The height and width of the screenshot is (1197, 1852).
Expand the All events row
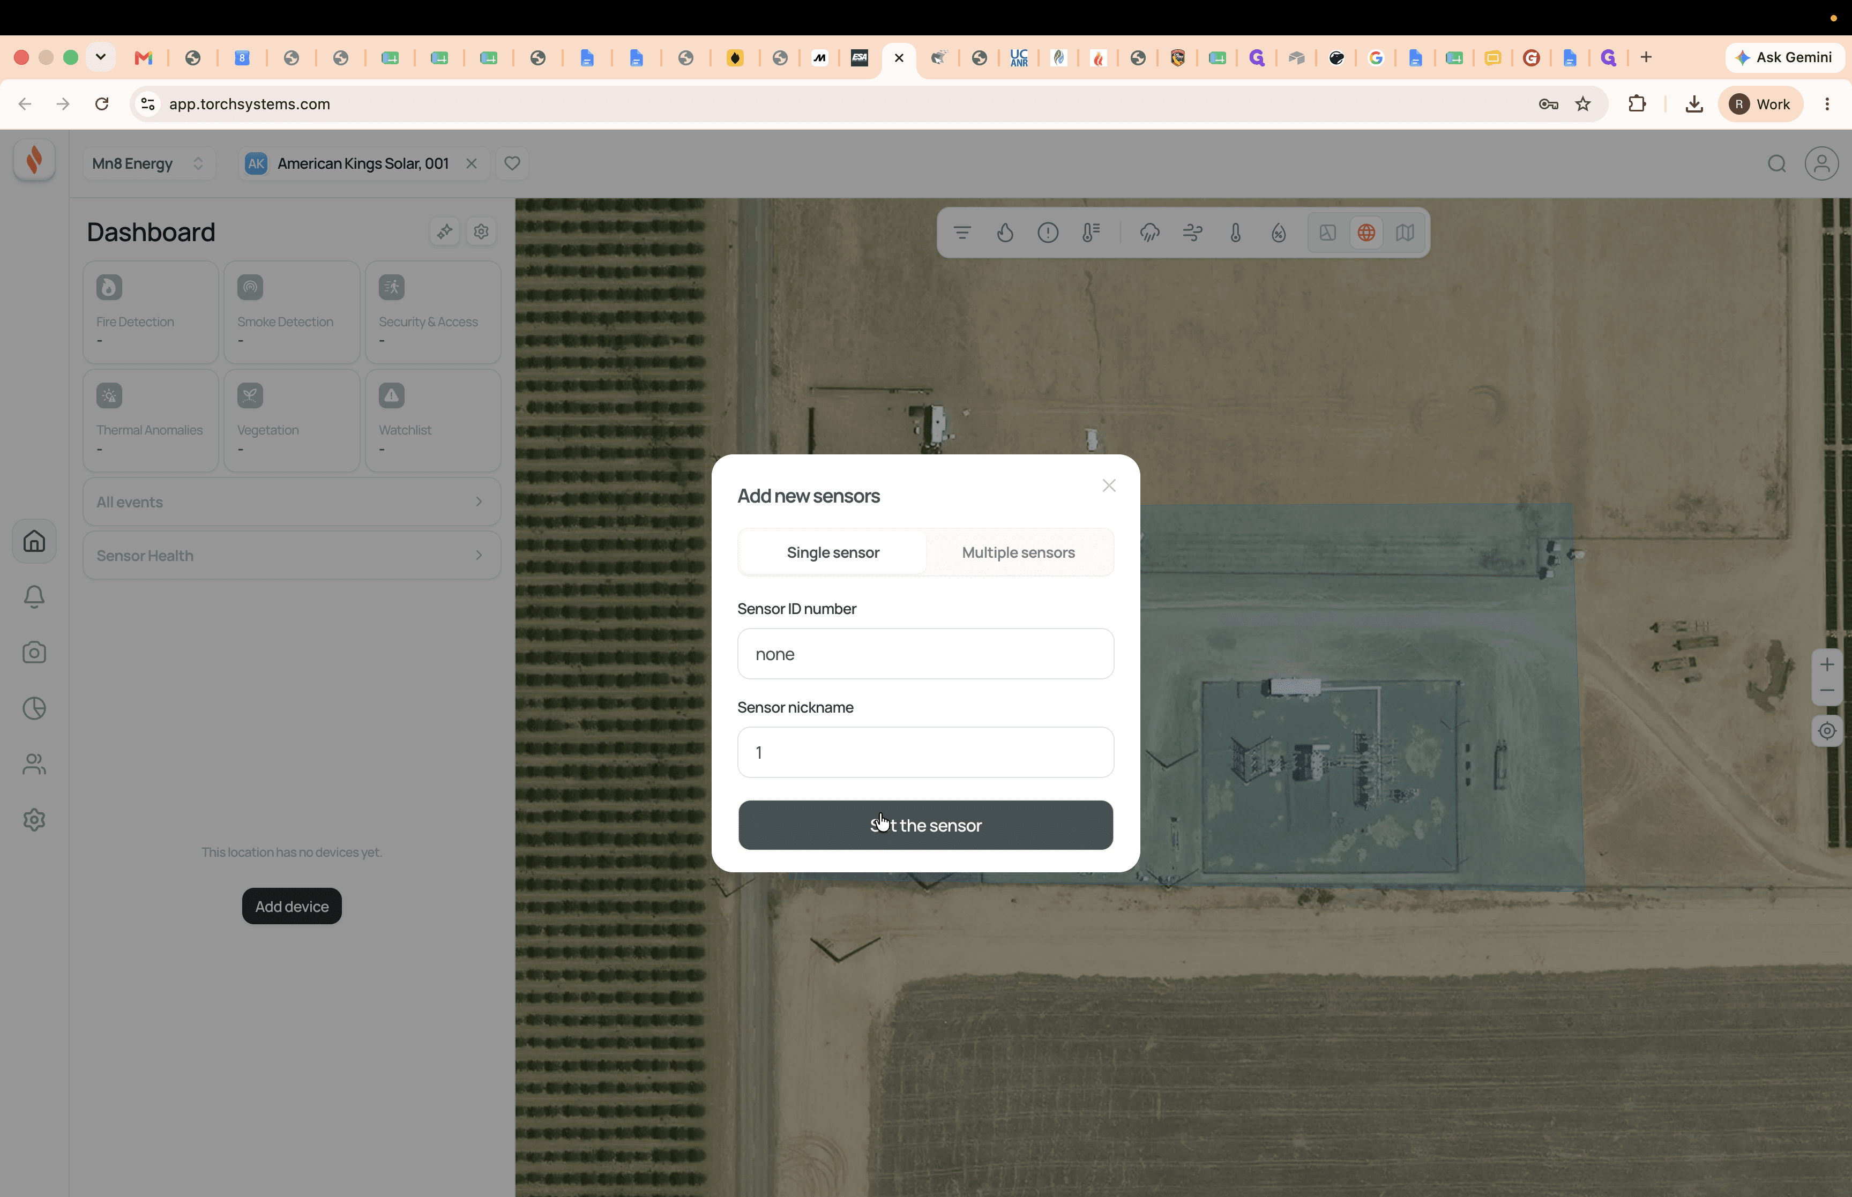292,502
